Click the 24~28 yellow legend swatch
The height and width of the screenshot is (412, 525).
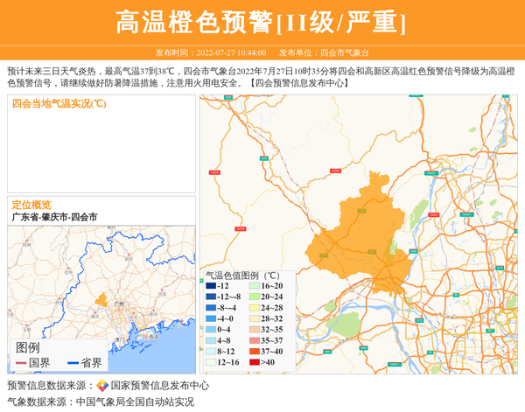point(253,308)
